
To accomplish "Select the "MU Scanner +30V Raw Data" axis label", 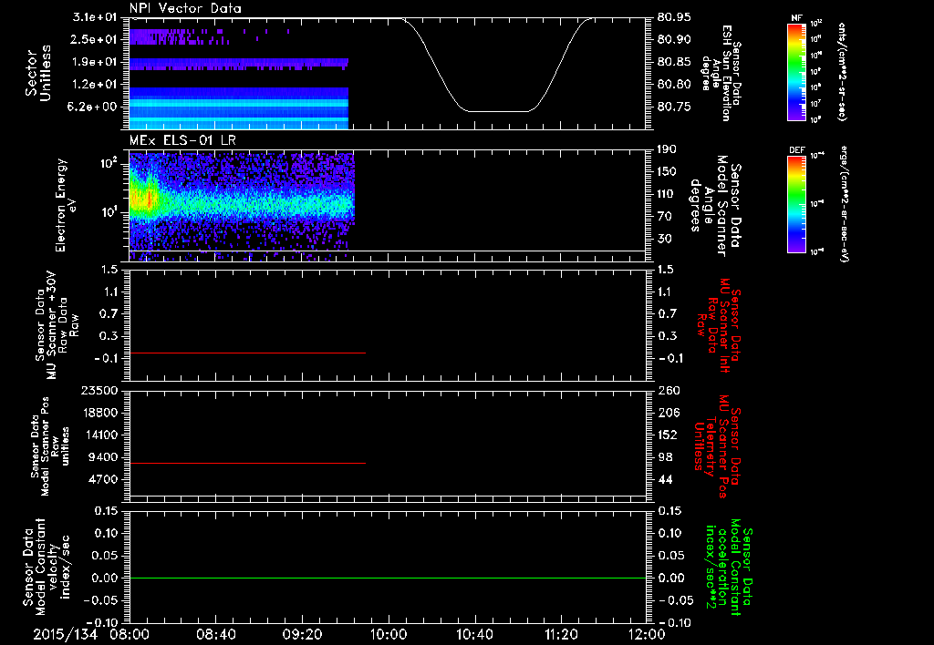I will tap(57, 325).
